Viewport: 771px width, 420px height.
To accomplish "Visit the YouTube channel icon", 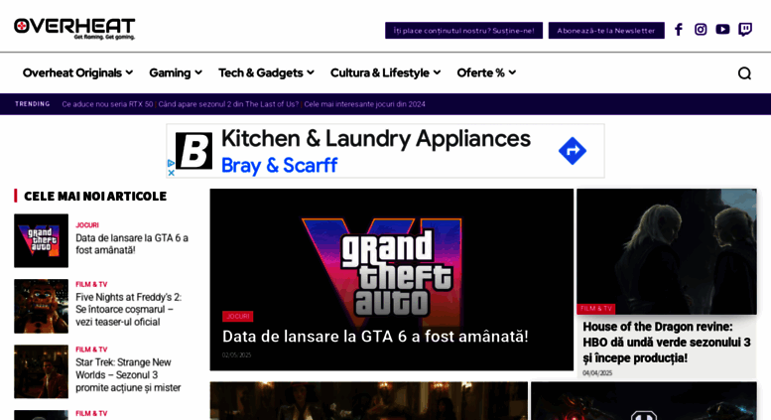I will click(722, 30).
